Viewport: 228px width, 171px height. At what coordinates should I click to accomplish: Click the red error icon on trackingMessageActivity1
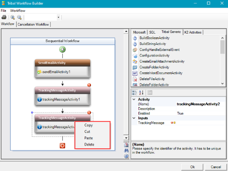pos(89,85)
